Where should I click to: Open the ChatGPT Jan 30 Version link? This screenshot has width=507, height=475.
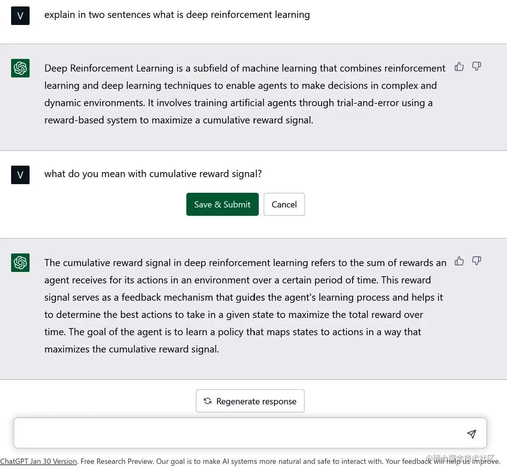coord(39,461)
